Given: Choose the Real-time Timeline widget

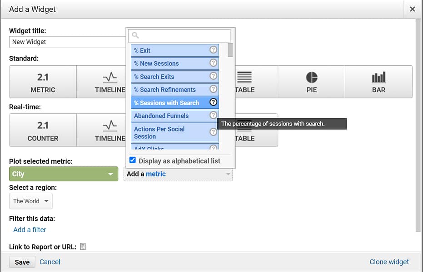Looking at the screenshot, I should click(x=110, y=130).
